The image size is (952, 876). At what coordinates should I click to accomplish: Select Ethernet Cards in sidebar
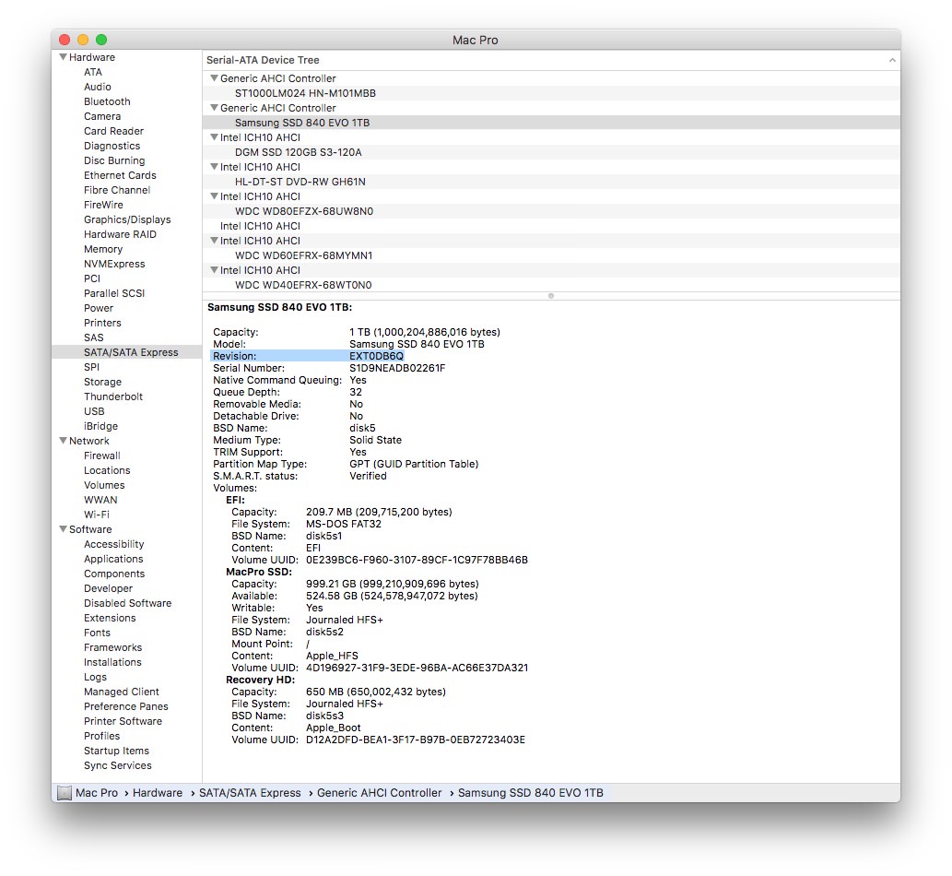tap(120, 175)
